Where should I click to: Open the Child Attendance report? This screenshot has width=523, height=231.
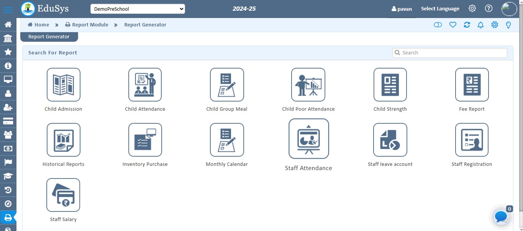click(x=145, y=85)
